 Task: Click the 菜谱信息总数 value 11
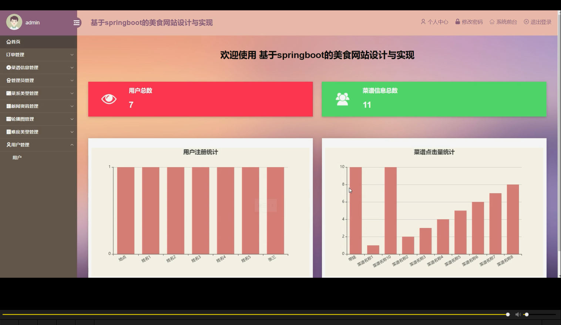tap(367, 105)
